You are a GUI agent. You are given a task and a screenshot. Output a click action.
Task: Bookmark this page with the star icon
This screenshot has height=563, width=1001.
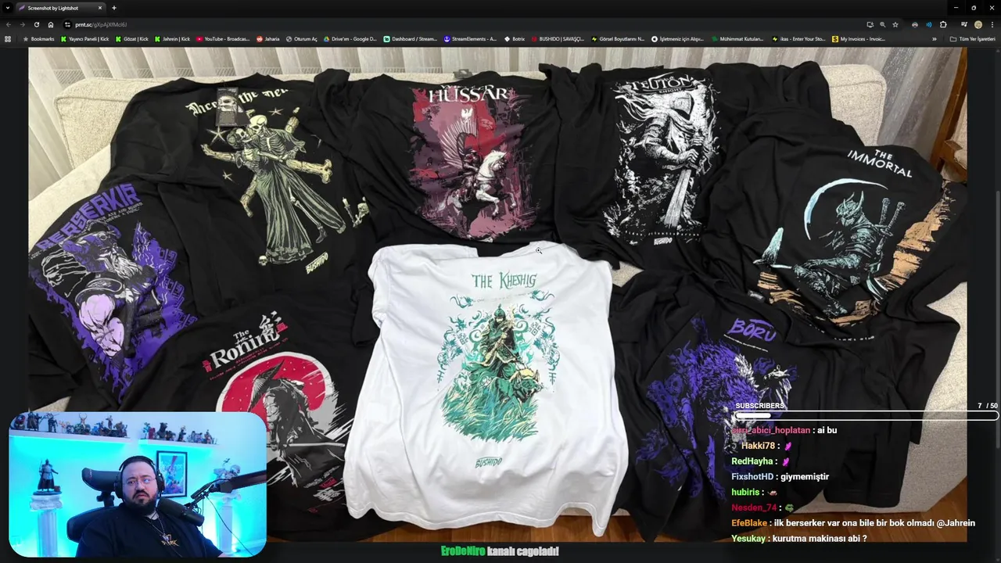(x=895, y=24)
